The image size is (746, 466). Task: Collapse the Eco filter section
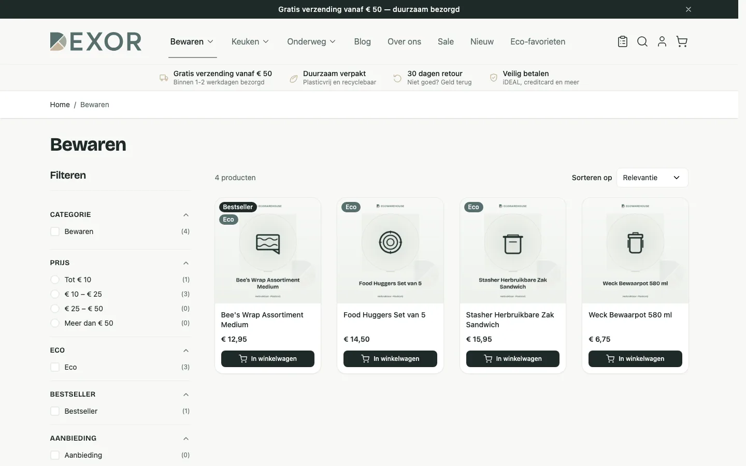[186, 351]
